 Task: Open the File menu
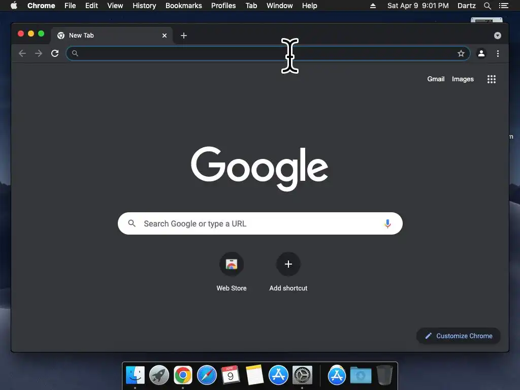click(x=70, y=6)
